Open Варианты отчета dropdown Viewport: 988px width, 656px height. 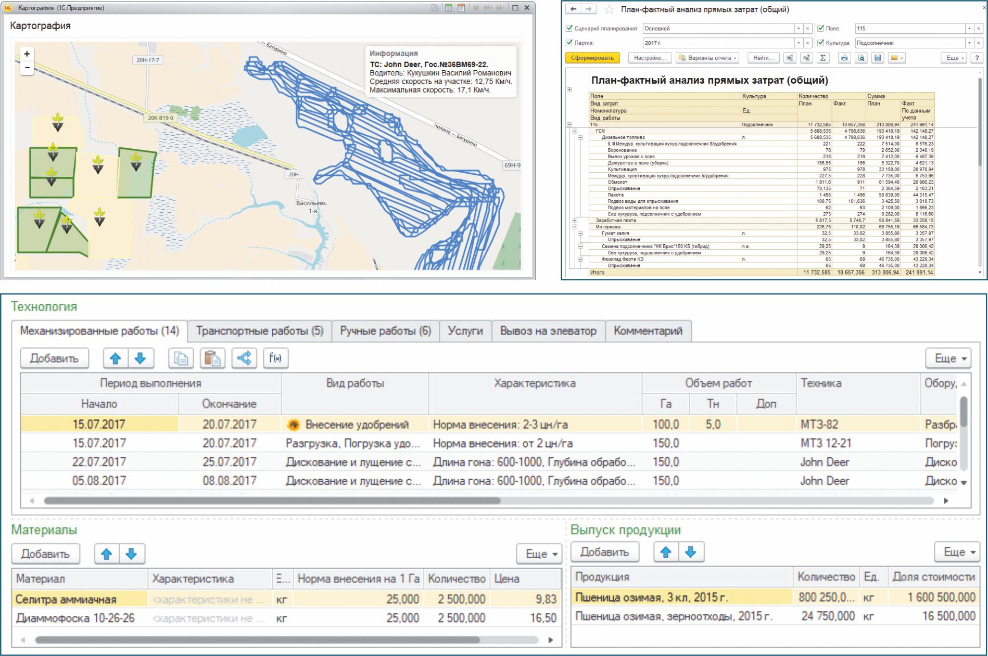708,58
